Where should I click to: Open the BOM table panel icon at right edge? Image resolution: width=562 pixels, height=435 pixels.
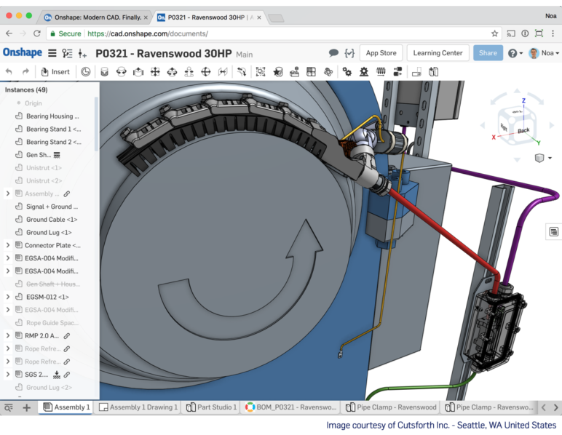coord(554,231)
